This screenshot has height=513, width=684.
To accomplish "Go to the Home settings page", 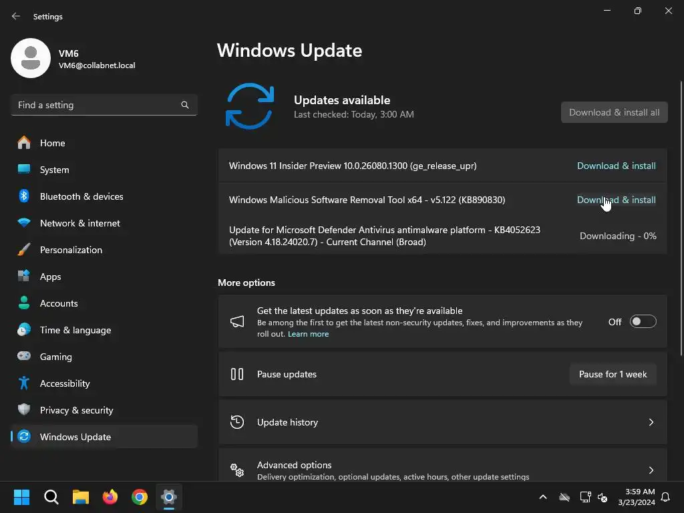I will [x=104, y=143].
